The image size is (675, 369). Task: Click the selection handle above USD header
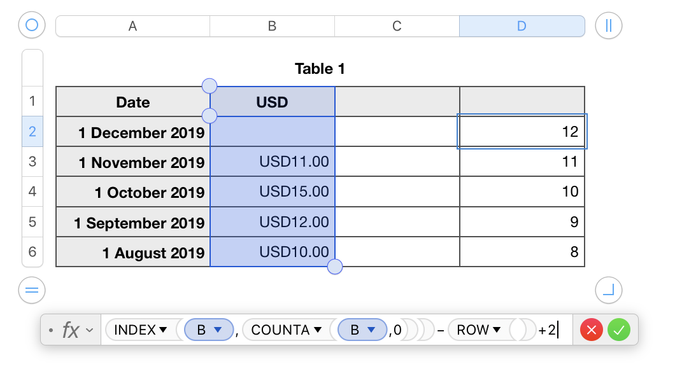[209, 85]
